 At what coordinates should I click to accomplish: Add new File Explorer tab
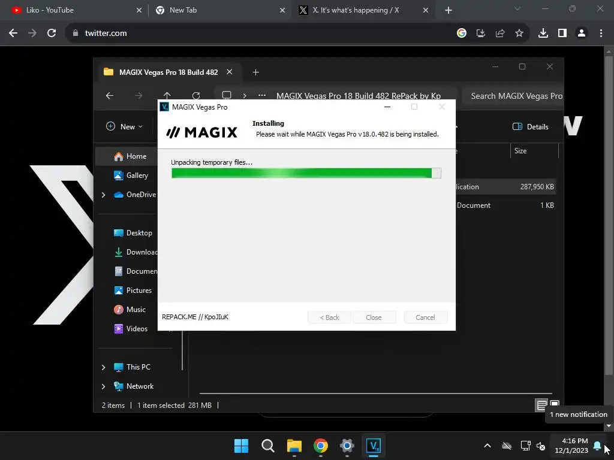click(255, 72)
